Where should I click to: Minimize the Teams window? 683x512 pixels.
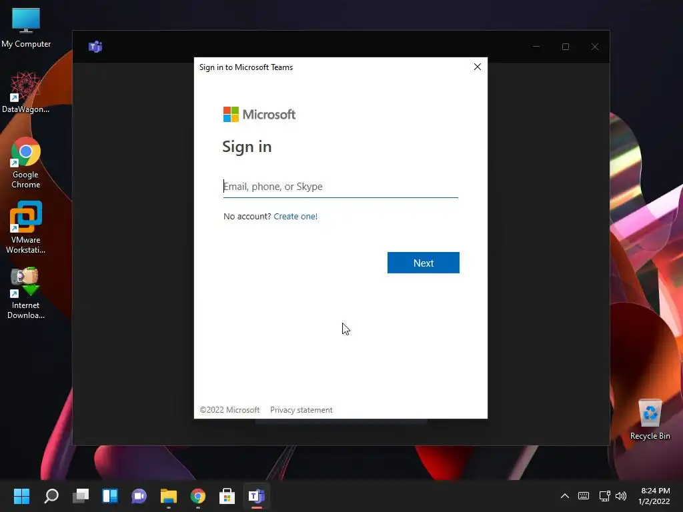coord(536,47)
